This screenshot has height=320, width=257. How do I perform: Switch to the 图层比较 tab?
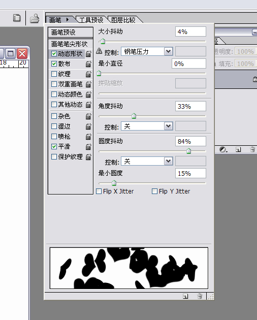[123, 20]
